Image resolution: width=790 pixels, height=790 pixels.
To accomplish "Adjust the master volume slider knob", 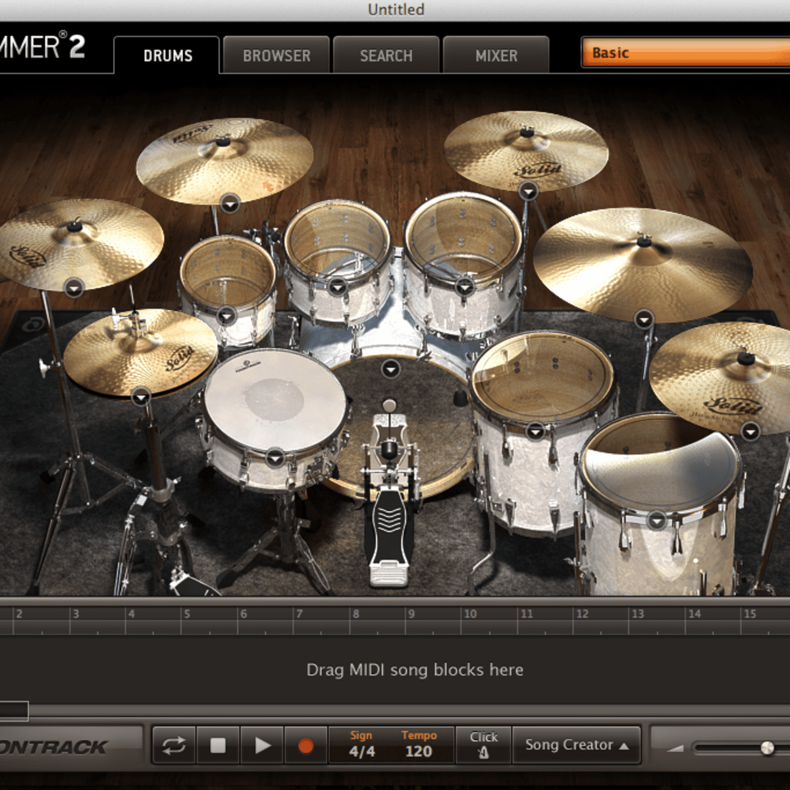I will 767,748.
